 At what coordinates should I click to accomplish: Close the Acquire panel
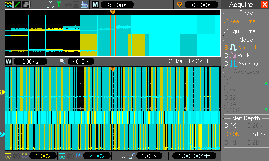[x=265, y=4]
